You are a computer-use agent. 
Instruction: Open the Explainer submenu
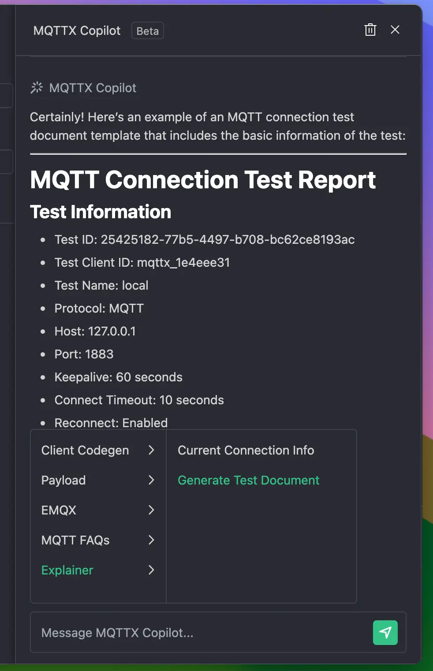(x=152, y=570)
